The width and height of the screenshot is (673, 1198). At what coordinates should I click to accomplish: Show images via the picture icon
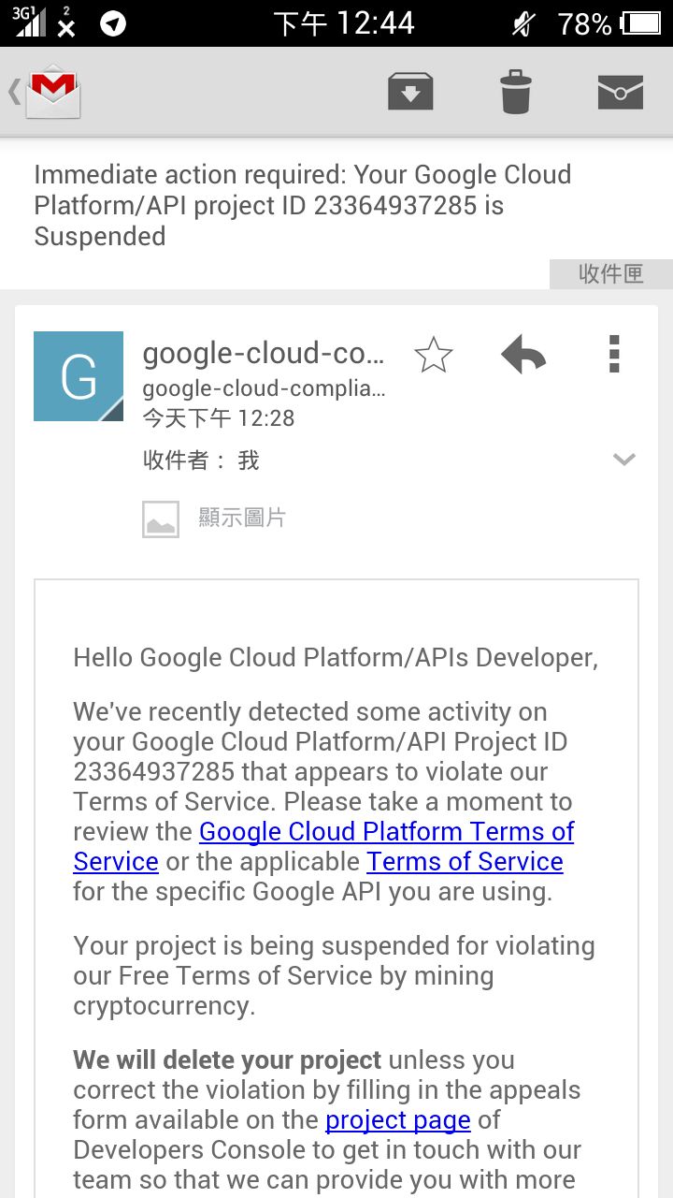coord(161,519)
